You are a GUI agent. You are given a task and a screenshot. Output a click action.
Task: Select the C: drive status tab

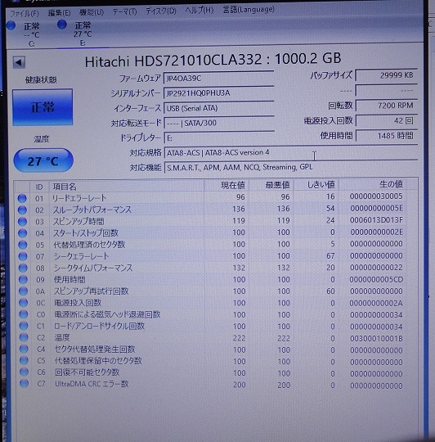24,34
